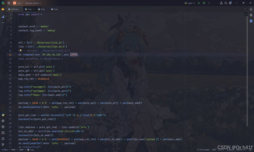
Task: Click the PWN folder breadcrumb
Action: click(13, 150)
